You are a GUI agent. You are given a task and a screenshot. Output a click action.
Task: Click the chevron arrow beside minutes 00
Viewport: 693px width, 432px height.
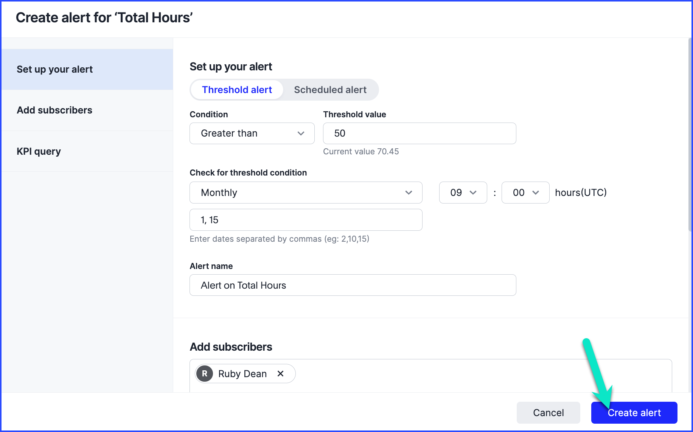(x=535, y=193)
